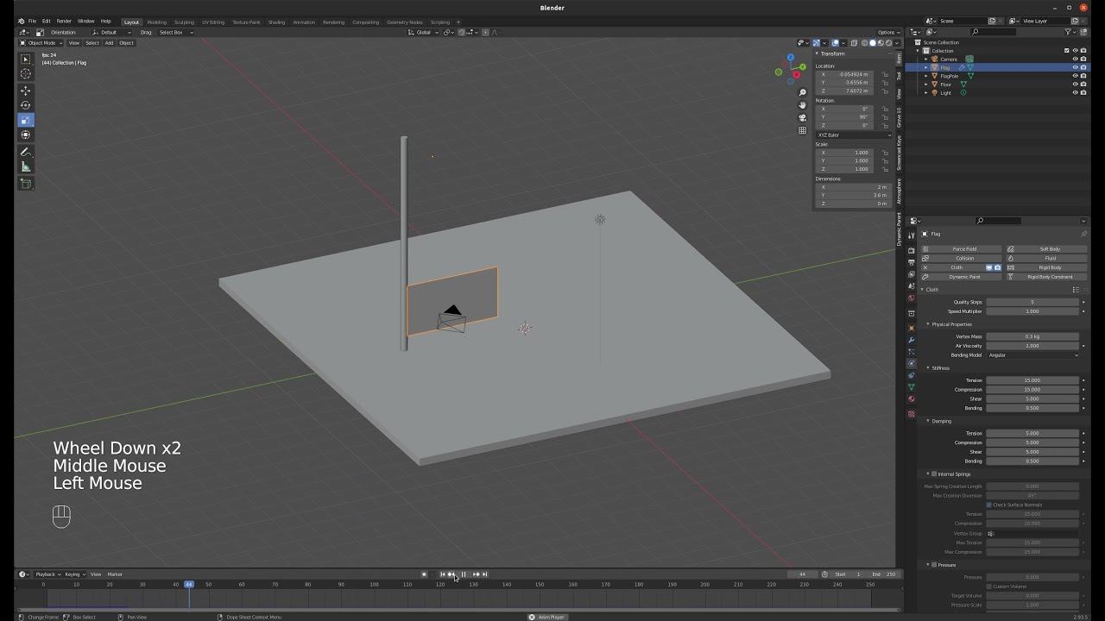Viewport: 1105px width, 621px height.
Task: Adjust the Stiffness Tension value field
Action: [x=1032, y=380]
